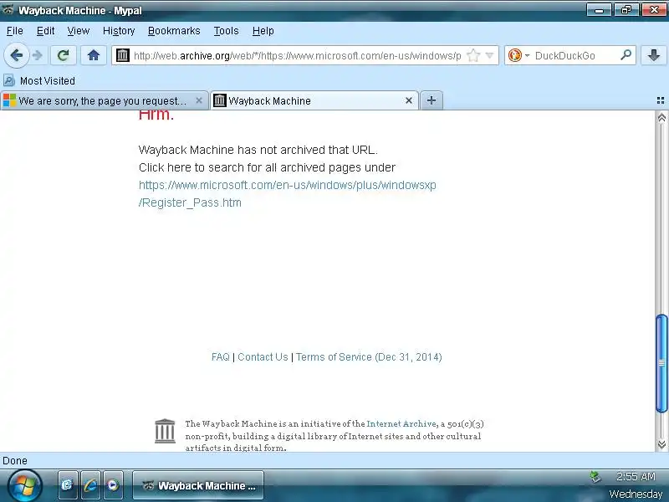Bookmark this page with the star icon
Viewport: 669px width, 502px height.
[x=473, y=55]
